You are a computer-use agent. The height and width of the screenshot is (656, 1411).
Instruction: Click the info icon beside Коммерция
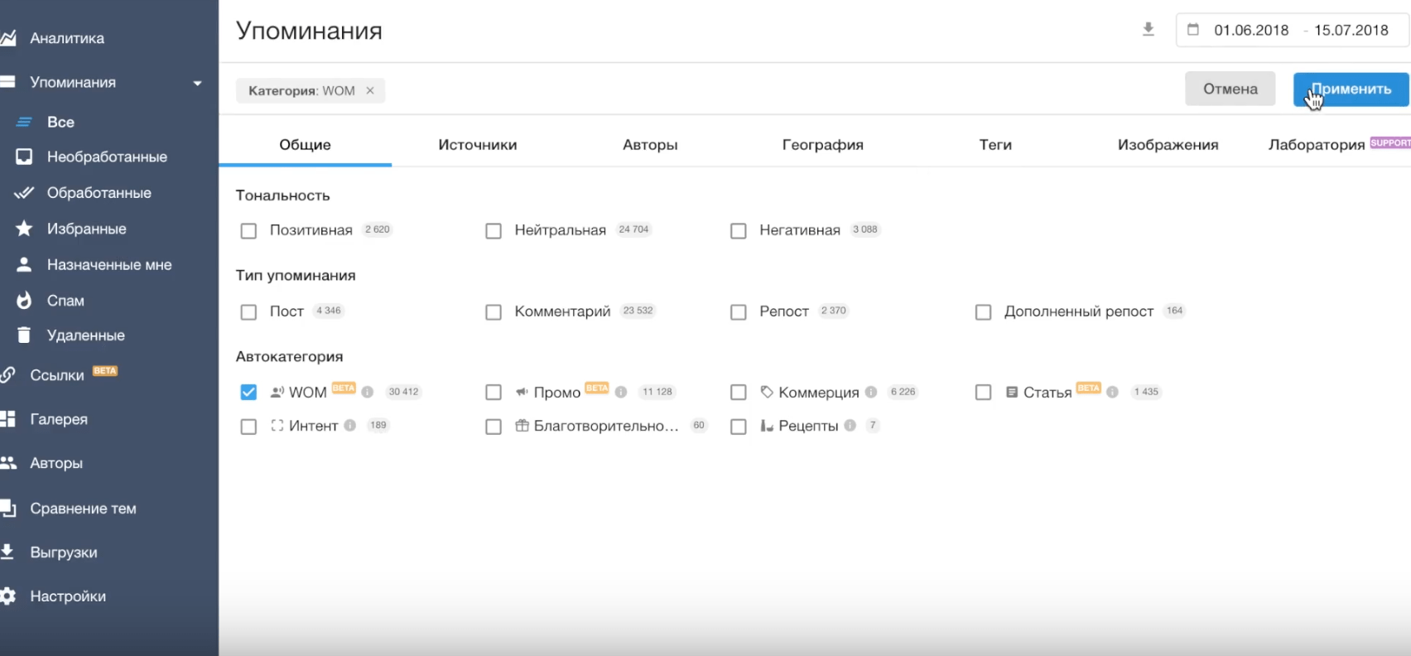tap(871, 392)
